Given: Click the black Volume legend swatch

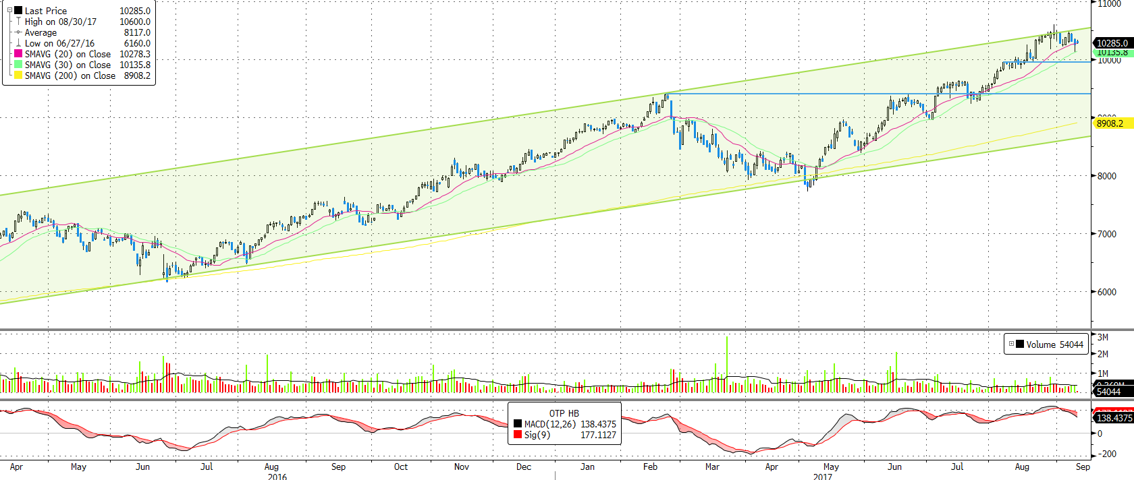Looking at the screenshot, I should 1020,344.
